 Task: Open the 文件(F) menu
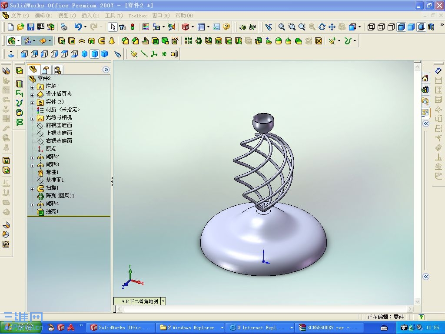pos(20,16)
